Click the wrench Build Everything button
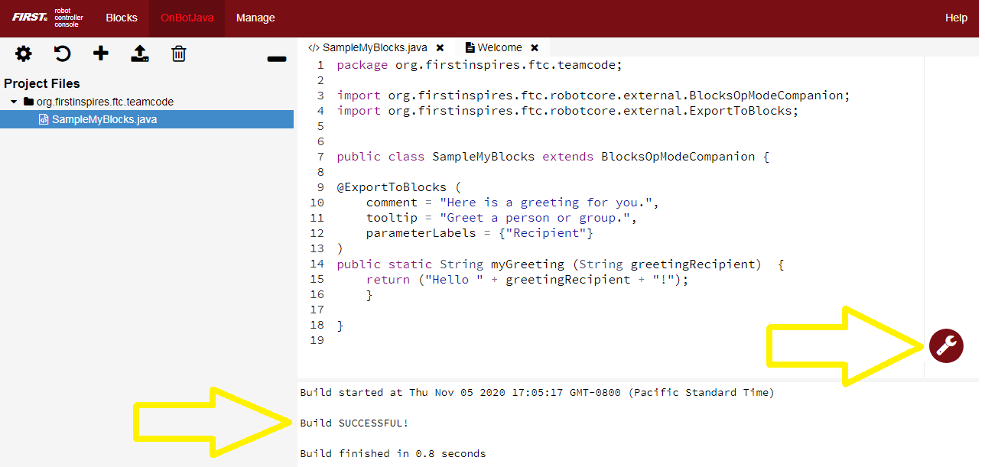Viewport: 985px width, 467px height. point(946,346)
